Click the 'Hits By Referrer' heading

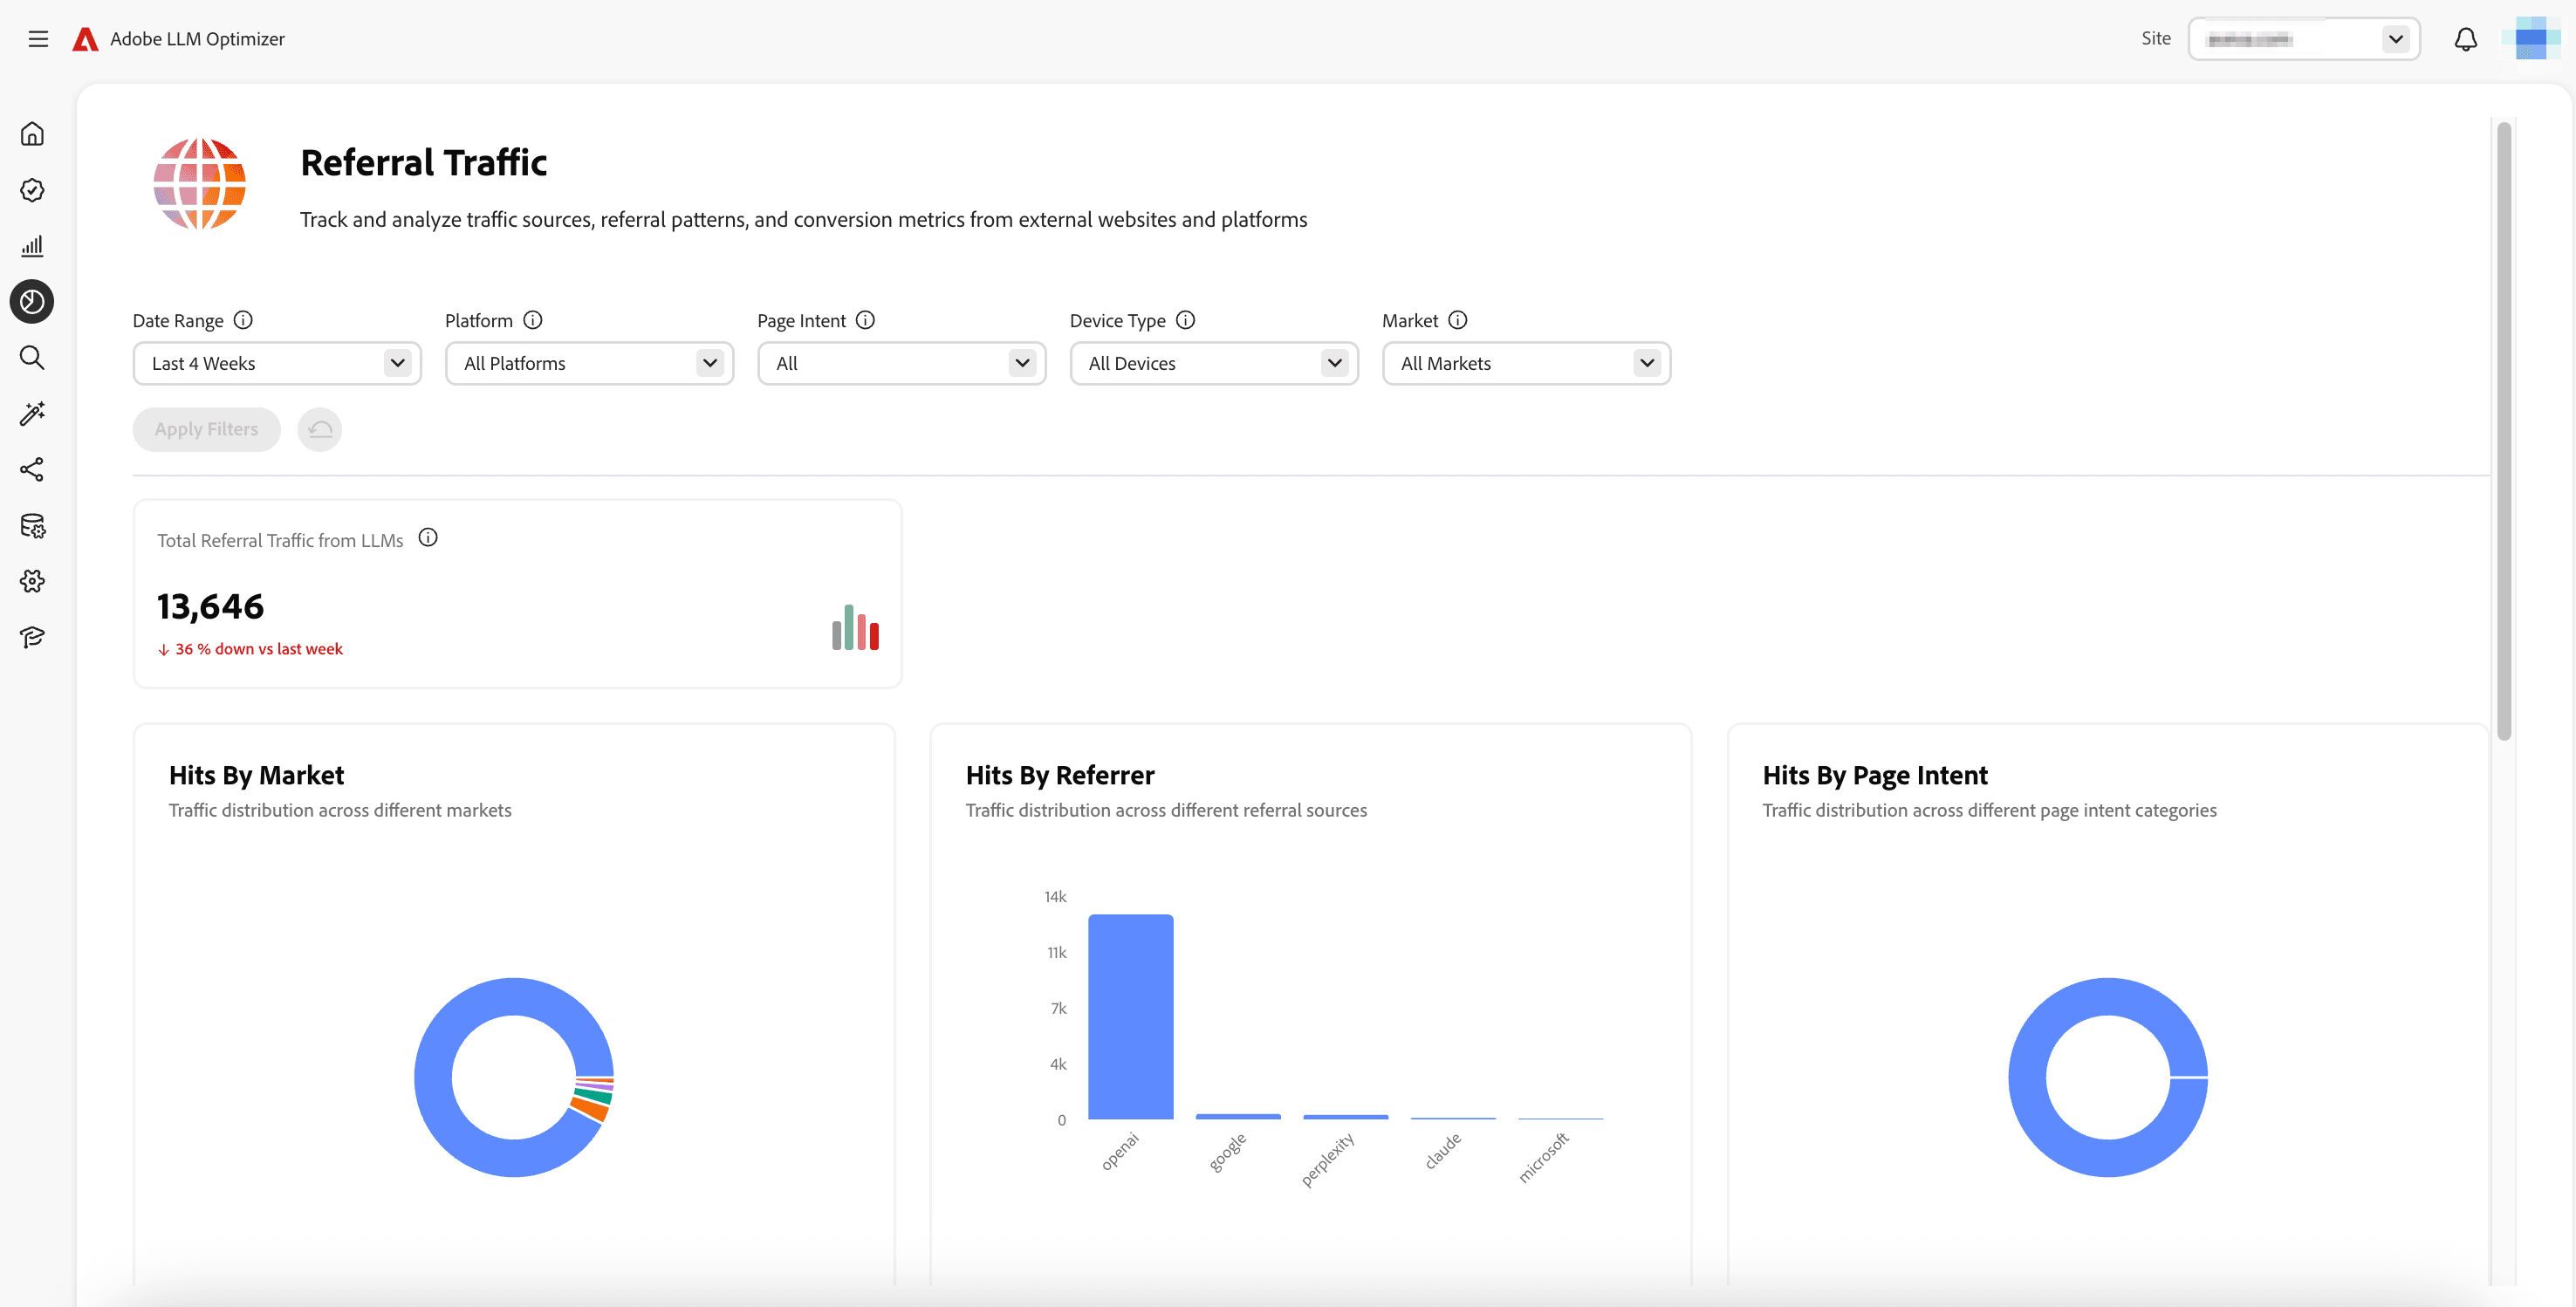(x=1060, y=775)
